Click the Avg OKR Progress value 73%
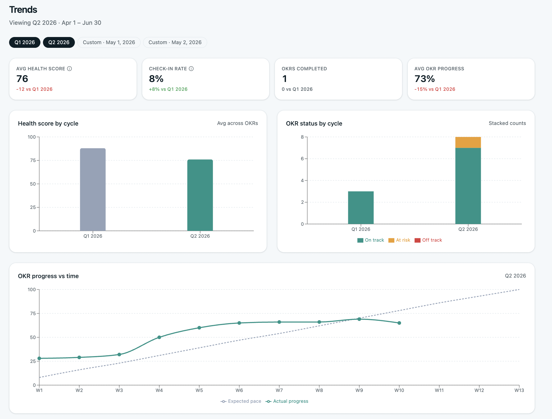Viewport: 552px width, 419px height. 425,79
